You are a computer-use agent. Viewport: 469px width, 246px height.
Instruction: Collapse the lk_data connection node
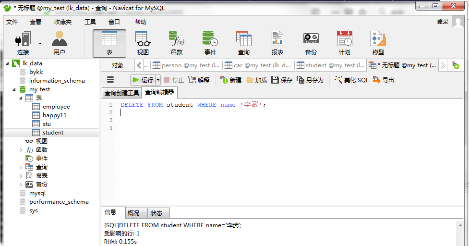7,63
